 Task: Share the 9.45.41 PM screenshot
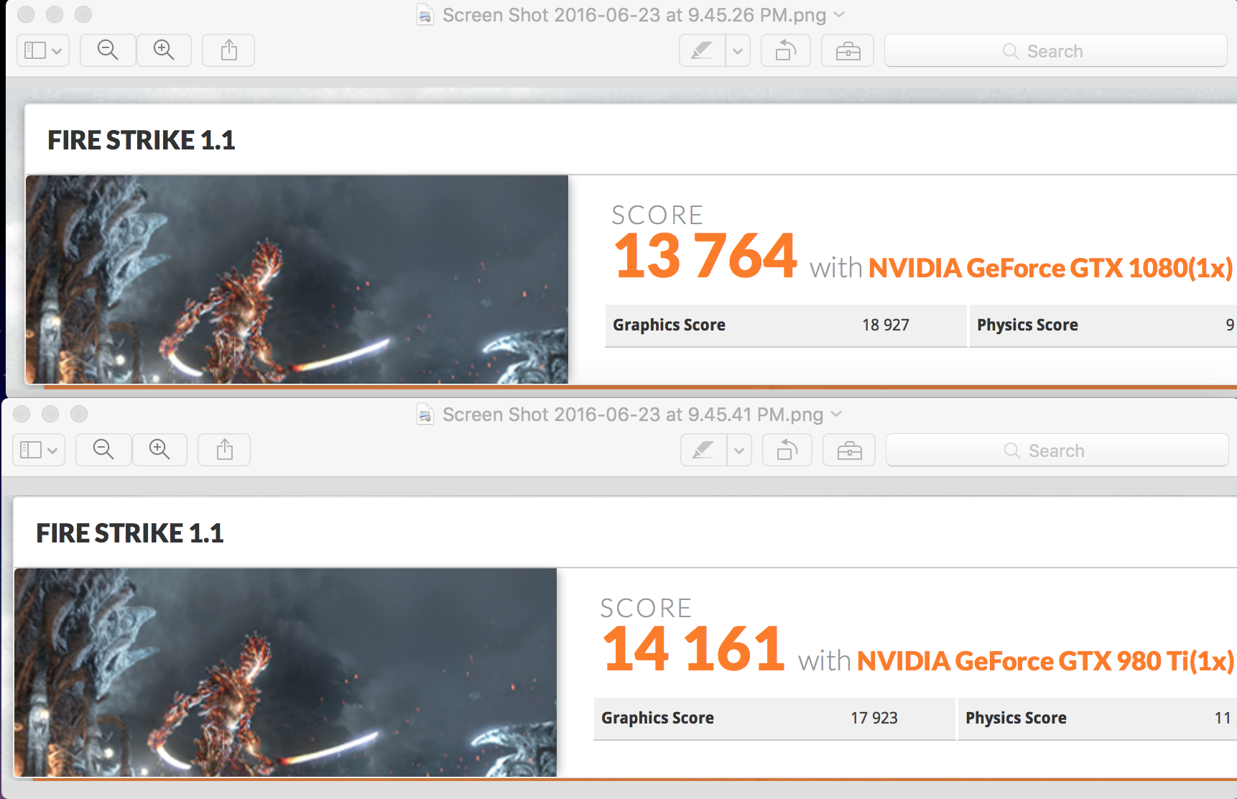click(224, 450)
